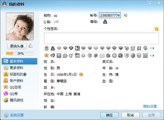Click the four-leaf clover icon
This screenshot has width=164, height=120.
pyautogui.click(x=96, y=55)
